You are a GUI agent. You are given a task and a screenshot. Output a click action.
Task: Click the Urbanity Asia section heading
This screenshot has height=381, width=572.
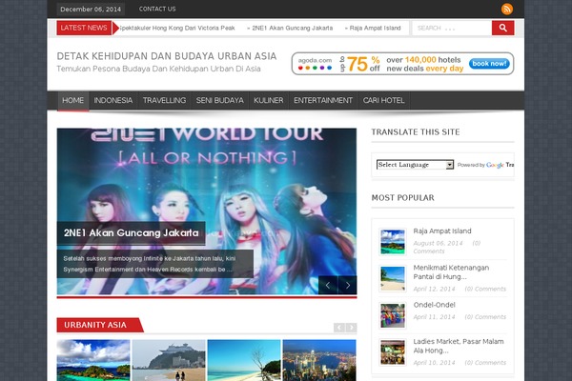click(95, 325)
